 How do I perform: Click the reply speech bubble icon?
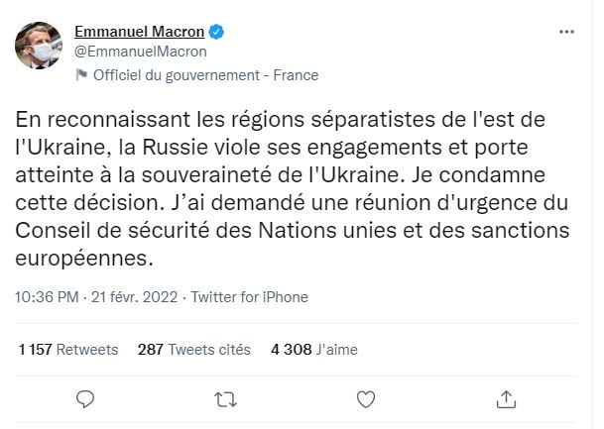point(85,399)
